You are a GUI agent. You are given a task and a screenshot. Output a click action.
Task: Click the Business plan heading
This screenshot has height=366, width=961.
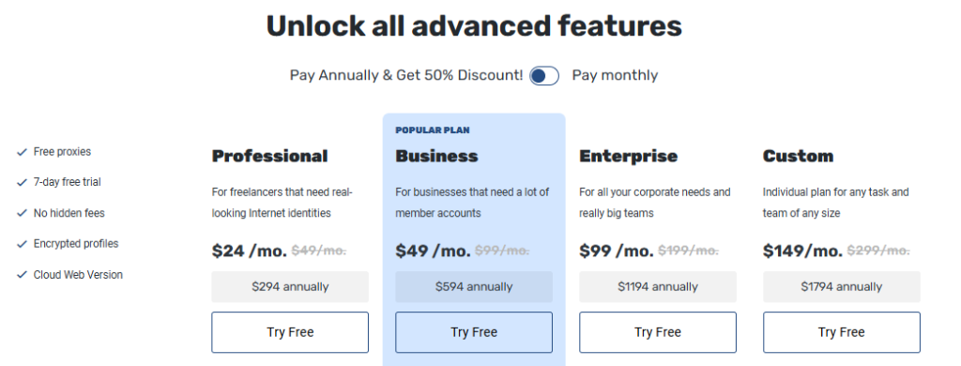tap(436, 157)
